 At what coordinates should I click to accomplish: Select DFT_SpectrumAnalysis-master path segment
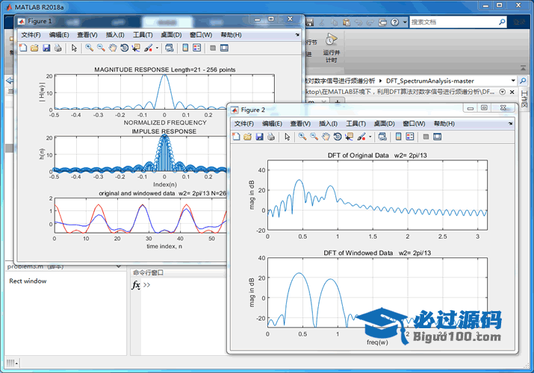click(429, 81)
